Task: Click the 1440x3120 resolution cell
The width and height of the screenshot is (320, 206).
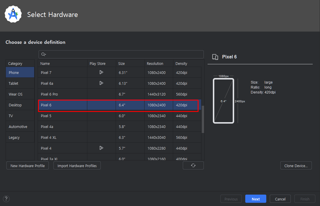Action: [159, 94]
